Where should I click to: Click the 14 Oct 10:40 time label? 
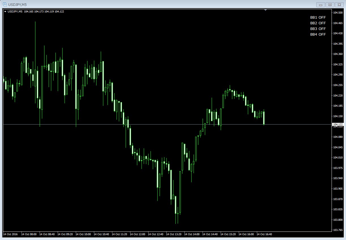101,234
